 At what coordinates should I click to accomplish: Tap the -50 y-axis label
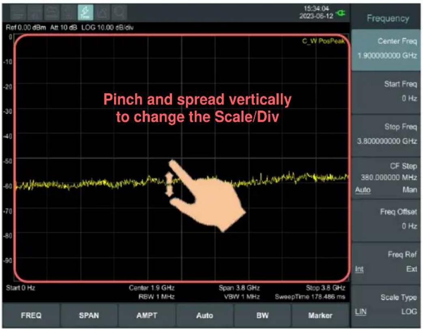(8, 161)
